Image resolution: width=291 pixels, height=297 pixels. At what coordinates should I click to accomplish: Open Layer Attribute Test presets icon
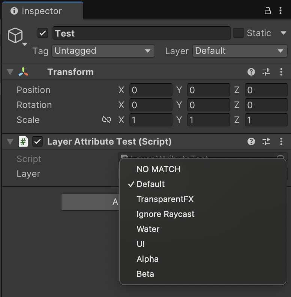(266, 141)
